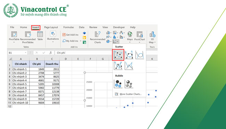Select cell with value 19610
Viewport: 226px width, 129px height.
52,103
